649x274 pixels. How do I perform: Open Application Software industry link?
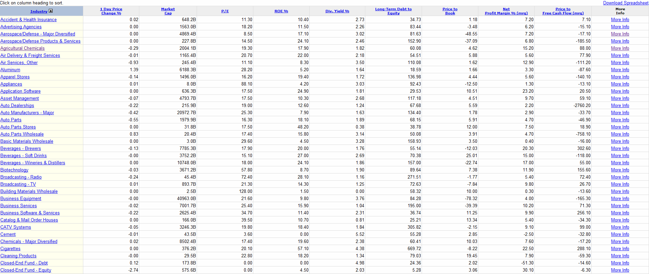pos(20,91)
